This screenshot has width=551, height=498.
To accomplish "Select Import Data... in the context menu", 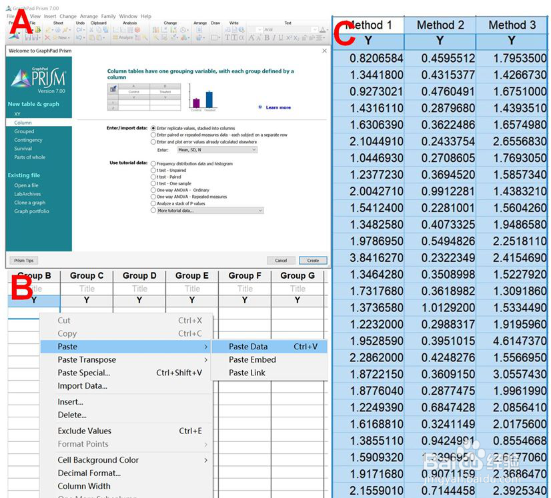I will click(x=127, y=385).
